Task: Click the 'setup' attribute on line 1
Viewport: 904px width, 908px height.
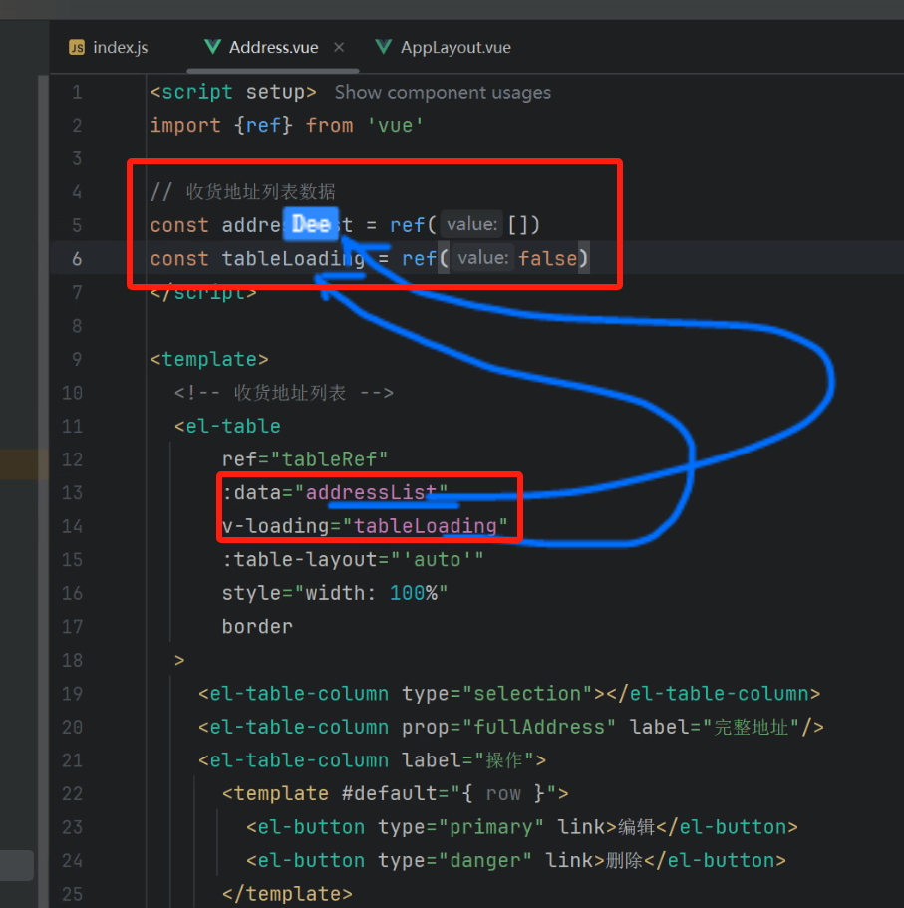Action: click(x=275, y=92)
